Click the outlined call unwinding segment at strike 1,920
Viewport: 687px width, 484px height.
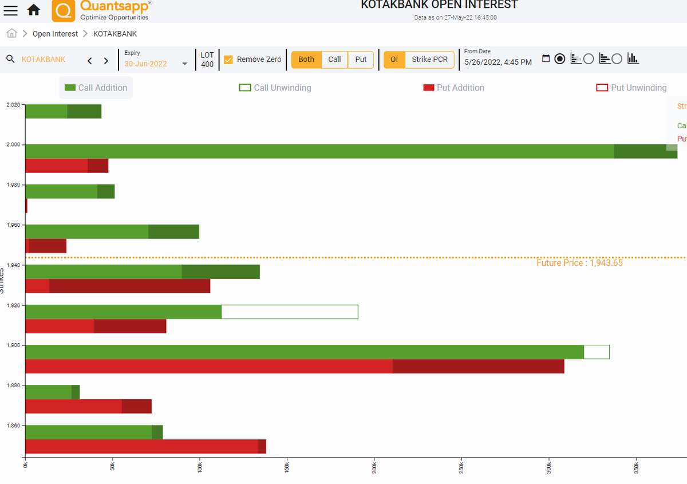click(290, 312)
